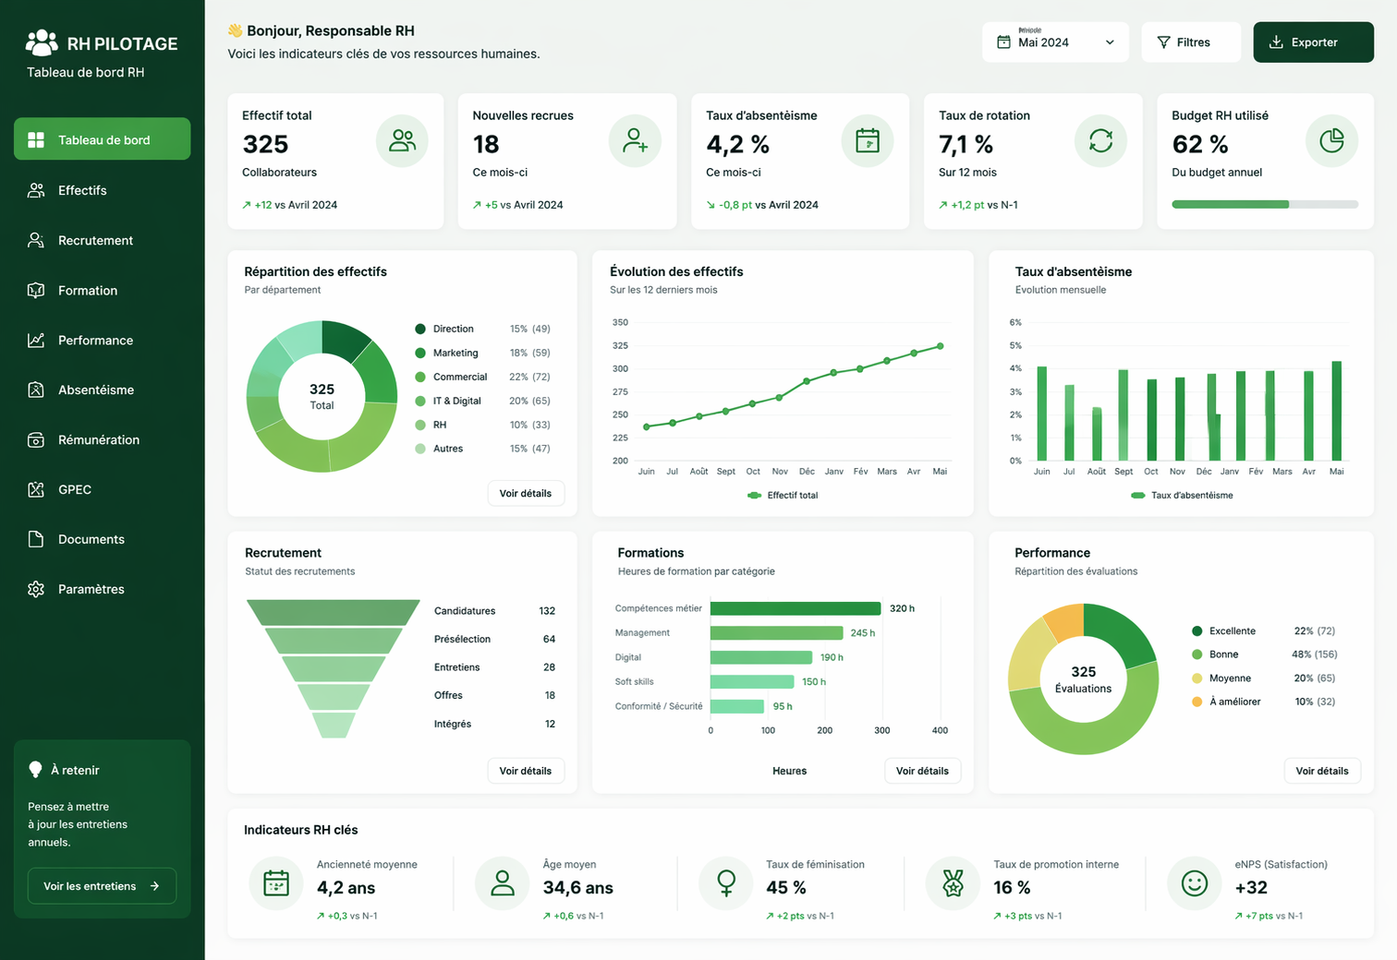This screenshot has width=1397, height=960.
Task: Toggle the Taux d'absentéisme chart legend
Action: [x=1182, y=496]
